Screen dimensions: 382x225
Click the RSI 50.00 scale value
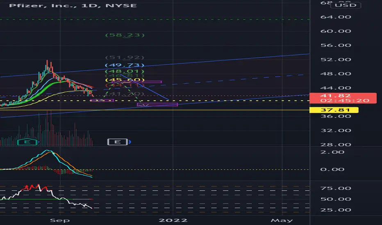pos(336,199)
